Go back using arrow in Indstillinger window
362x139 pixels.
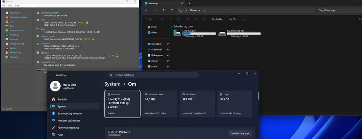[51, 75]
